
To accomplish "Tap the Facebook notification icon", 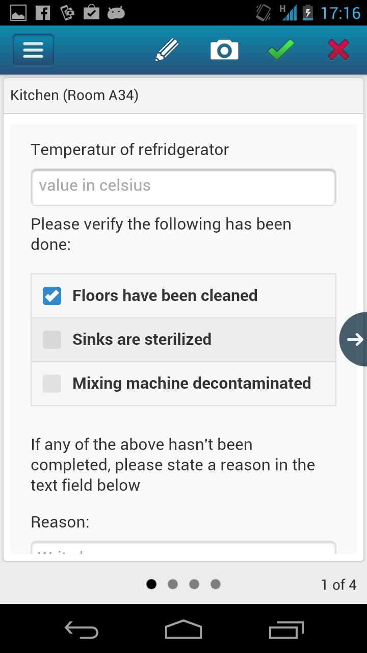I will click(43, 12).
